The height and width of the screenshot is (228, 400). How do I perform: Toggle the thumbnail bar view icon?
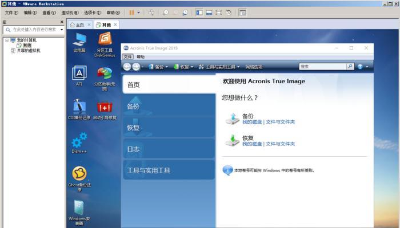[x=209, y=13]
